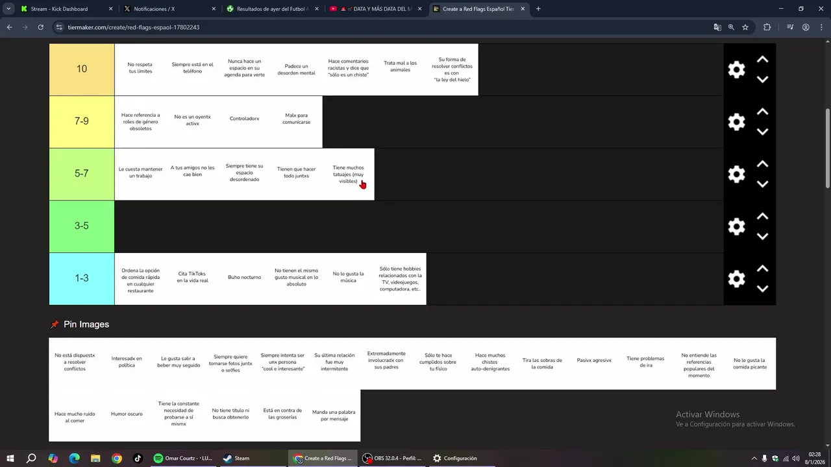The height and width of the screenshot is (467, 831).
Task: Open Steam from the taskbar
Action: [252, 459]
